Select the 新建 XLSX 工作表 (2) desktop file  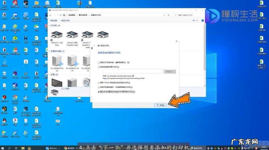click(261, 64)
